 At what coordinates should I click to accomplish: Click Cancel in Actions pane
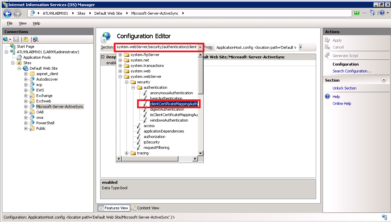click(338, 47)
